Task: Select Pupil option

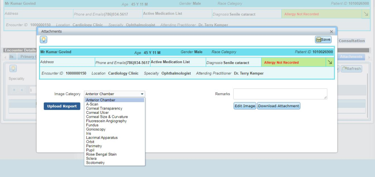Action: coord(114,150)
